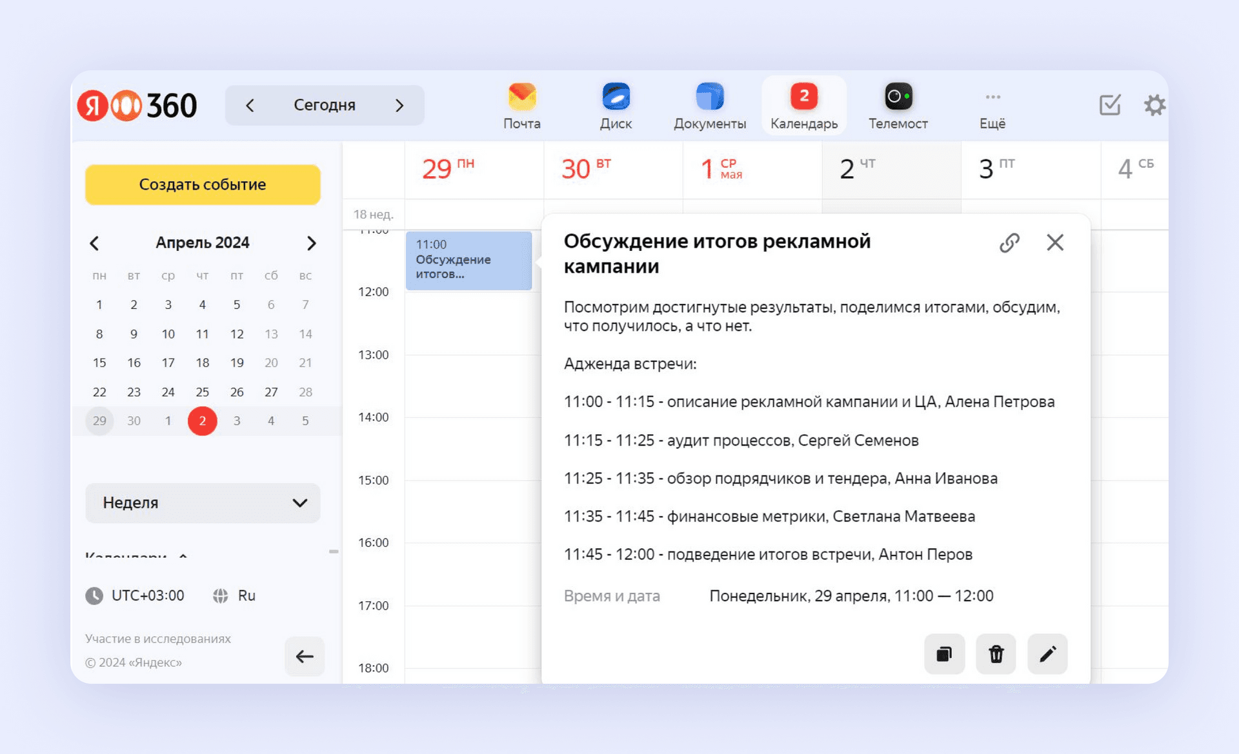Open the Диск app
The width and height of the screenshot is (1239, 754).
[616, 106]
